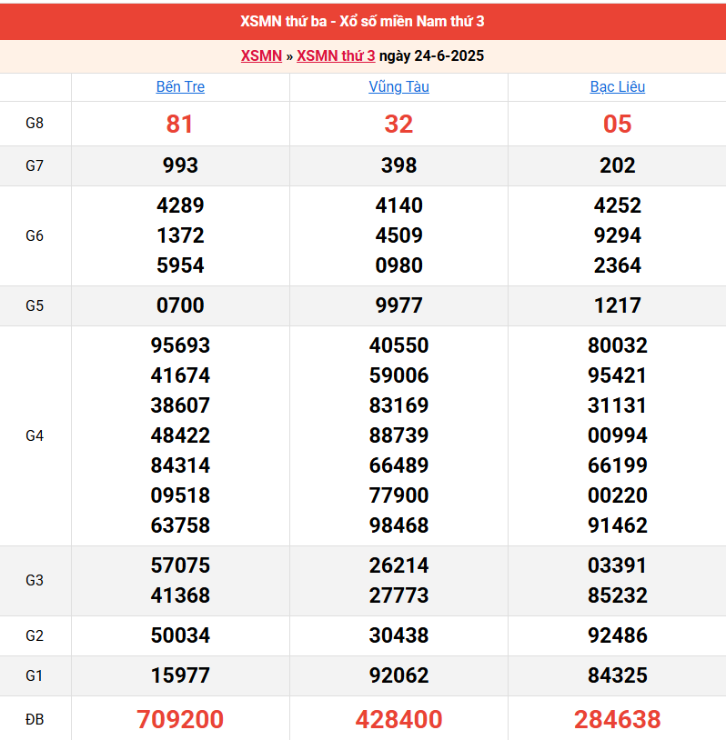
Task: Open the XSMN thứ 3 link
Action: click(336, 55)
